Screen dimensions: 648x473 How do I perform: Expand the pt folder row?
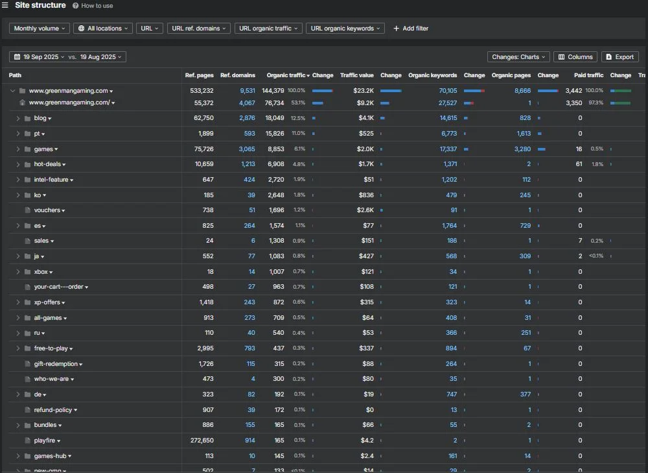(17, 134)
